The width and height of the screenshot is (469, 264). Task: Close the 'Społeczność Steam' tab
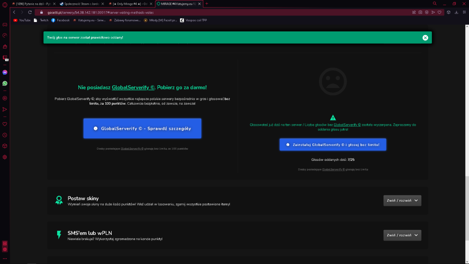pyautogui.click(x=103, y=4)
